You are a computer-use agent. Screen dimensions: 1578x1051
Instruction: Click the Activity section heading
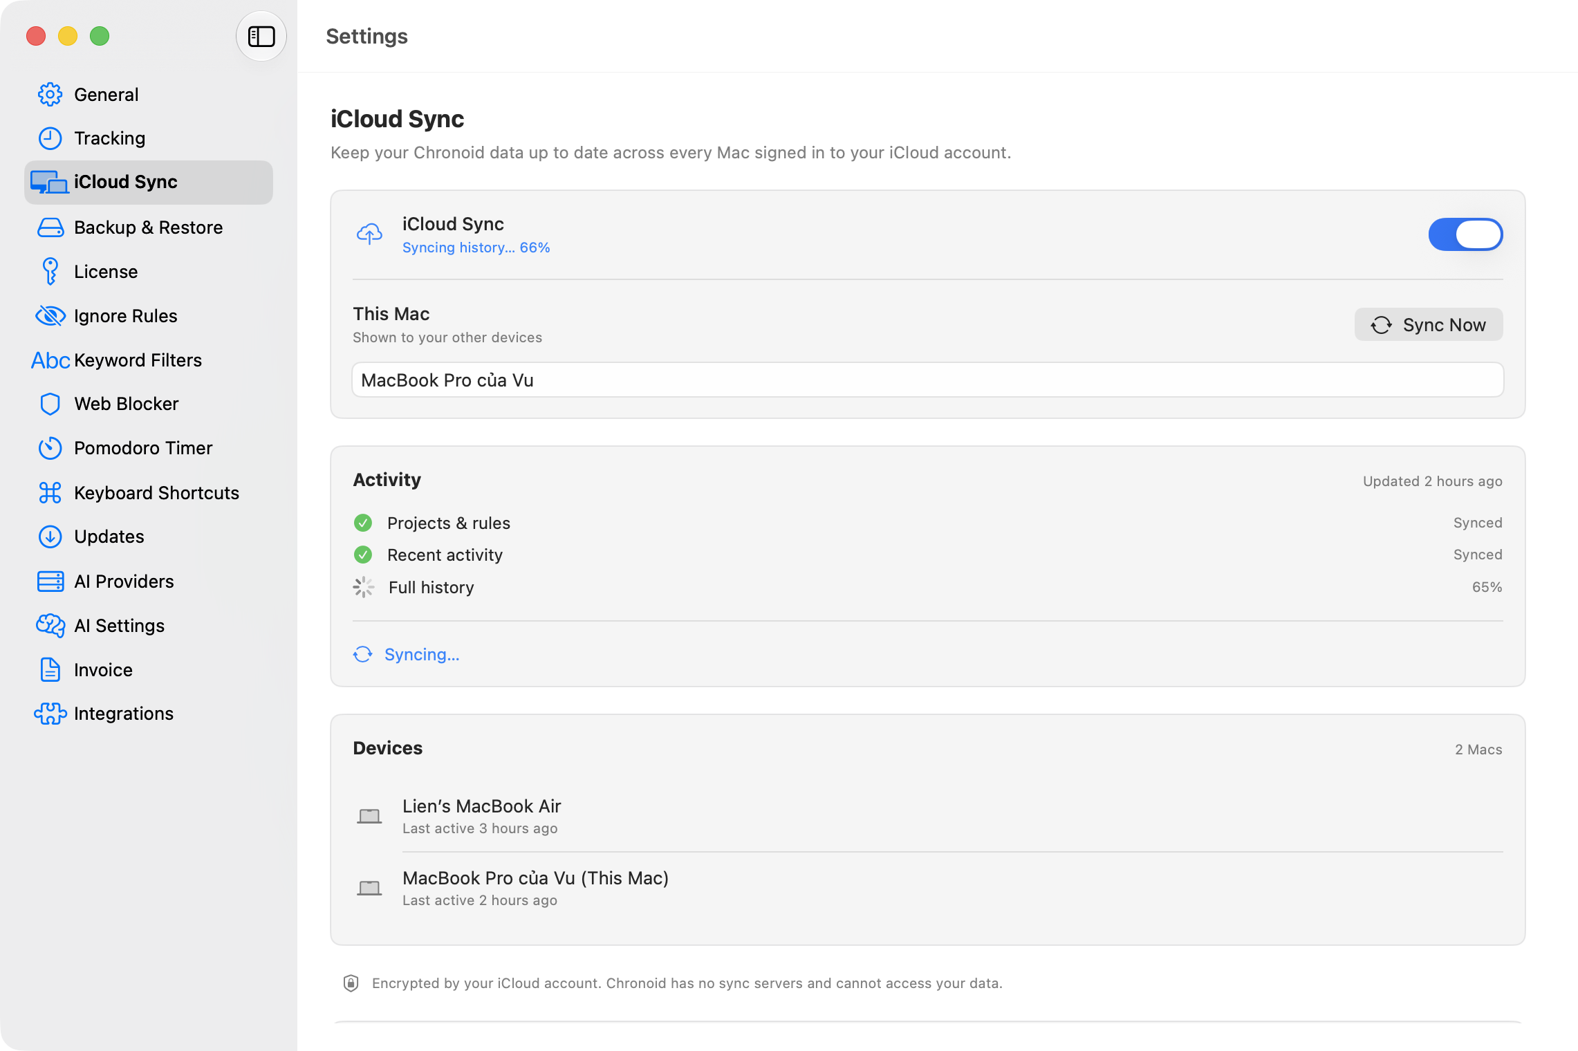(x=387, y=480)
